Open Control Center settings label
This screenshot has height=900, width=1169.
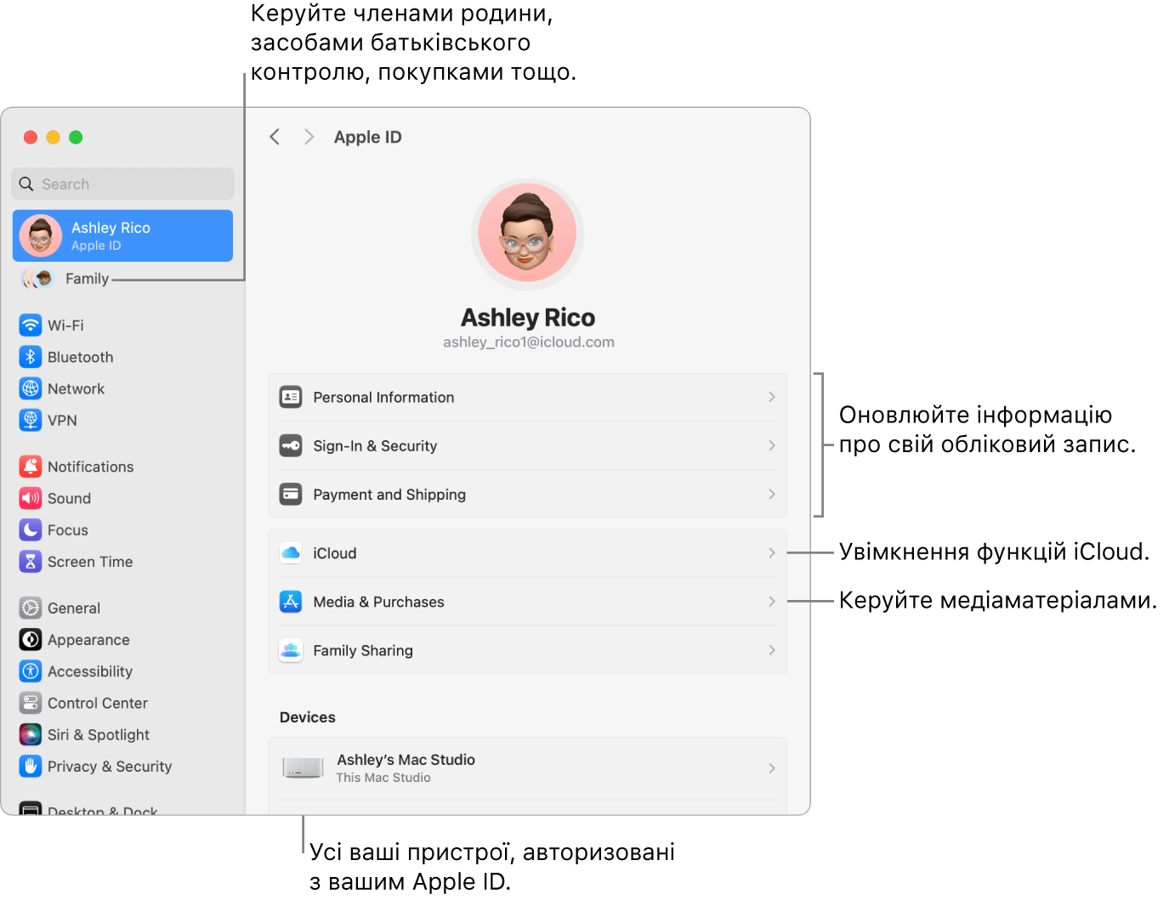[x=98, y=703]
